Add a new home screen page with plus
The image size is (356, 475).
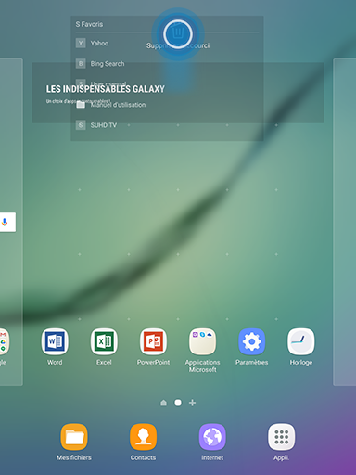[192, 403]
